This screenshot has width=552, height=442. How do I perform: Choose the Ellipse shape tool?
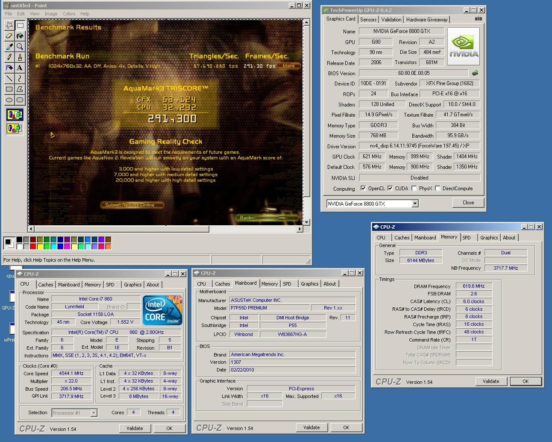(x=9, y=100)
